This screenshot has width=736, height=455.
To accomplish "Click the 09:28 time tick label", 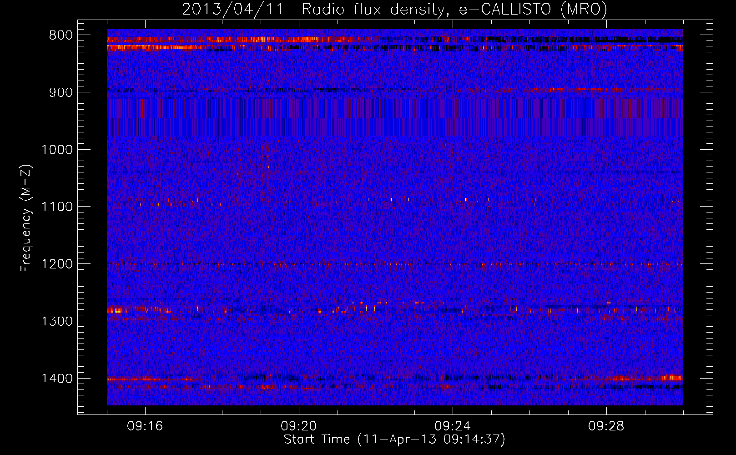I will [606, 426].
